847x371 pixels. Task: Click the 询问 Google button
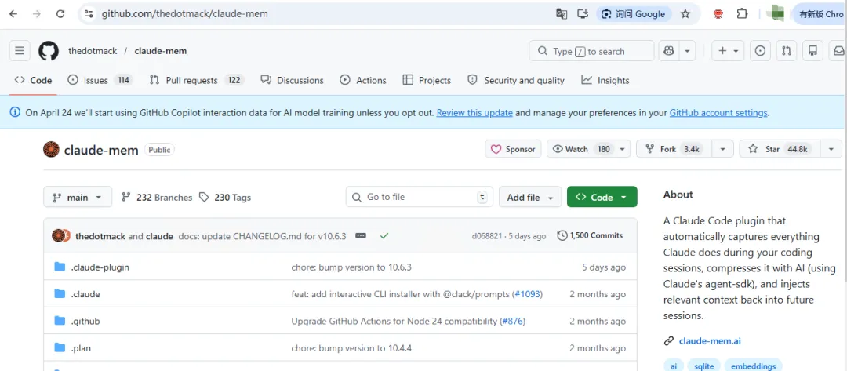click(634, 14)
